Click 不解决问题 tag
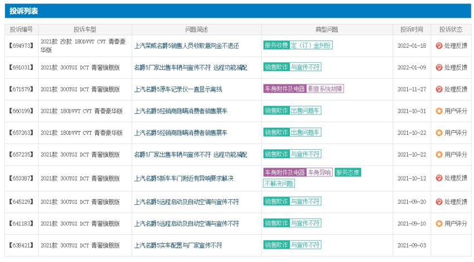This screenshot has height=262, width=474. point(279,183)
